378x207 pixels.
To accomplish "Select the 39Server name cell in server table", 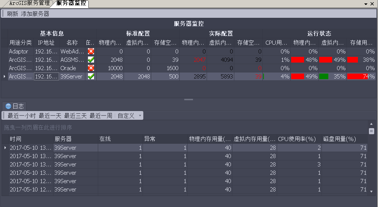I will [x=72, y=76].
